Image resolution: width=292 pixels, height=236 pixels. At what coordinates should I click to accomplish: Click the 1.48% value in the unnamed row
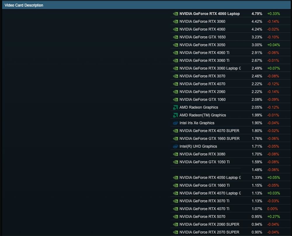pos(257,170)
